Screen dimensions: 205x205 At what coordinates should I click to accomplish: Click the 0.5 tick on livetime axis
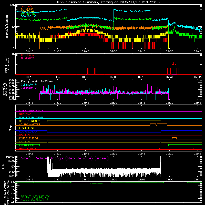tap(13, 202)
